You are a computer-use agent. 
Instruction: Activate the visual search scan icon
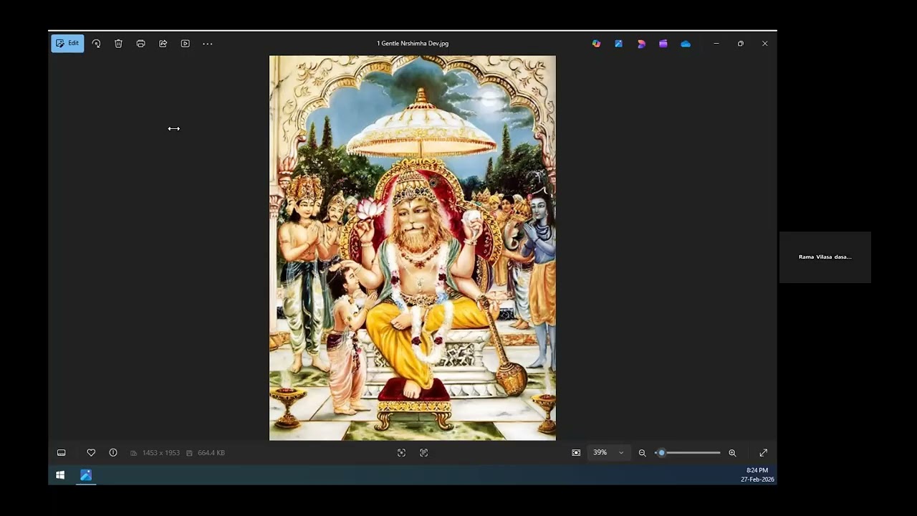(x=401, y=453)
